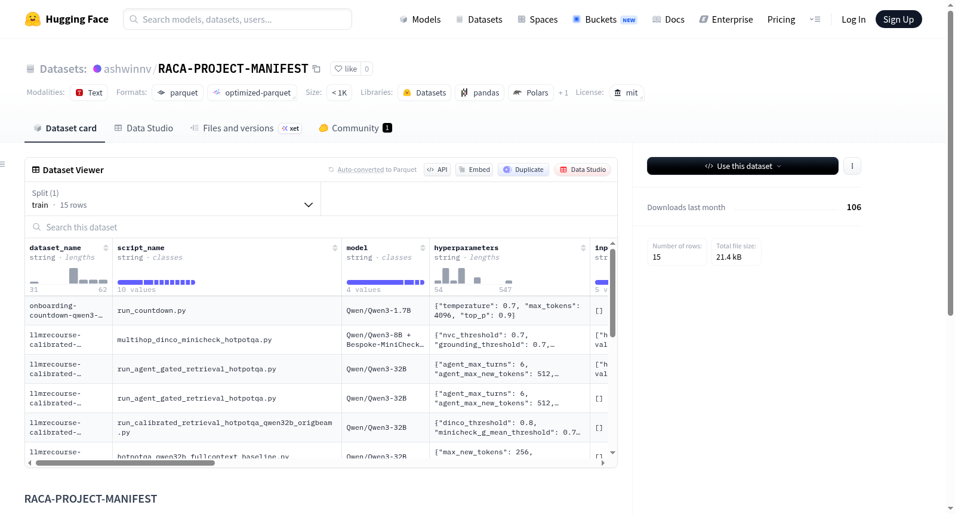The image size is (955, 514).
Task: Click scroll-left arrow of table scrollbar
Action: click(30, 463)
